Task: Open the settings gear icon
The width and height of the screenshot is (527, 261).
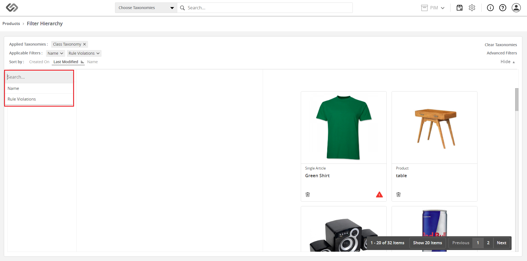Action: coord(472,8)
